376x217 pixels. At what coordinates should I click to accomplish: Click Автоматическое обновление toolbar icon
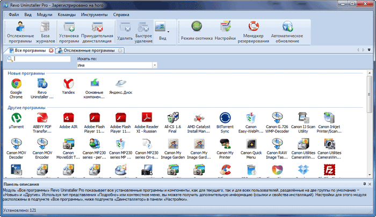pos(287,32)
